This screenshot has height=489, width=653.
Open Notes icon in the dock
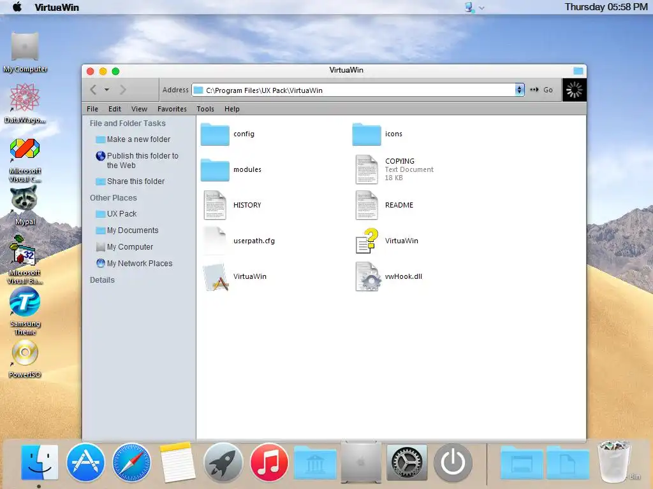177,462
